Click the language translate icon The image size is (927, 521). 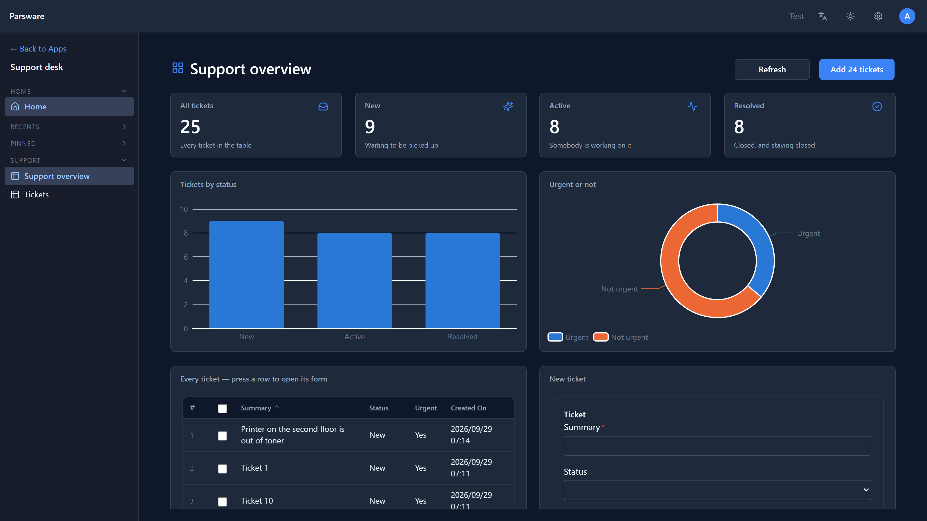point(823,16)
